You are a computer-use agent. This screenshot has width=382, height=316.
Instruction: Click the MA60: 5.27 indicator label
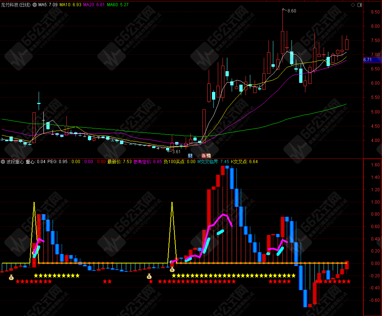(x=118, y=5)
